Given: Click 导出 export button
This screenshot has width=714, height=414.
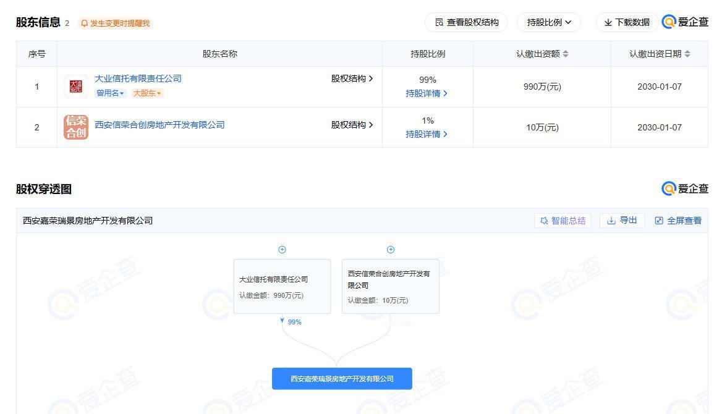Looking at the screenshot, I should point(621,221).
